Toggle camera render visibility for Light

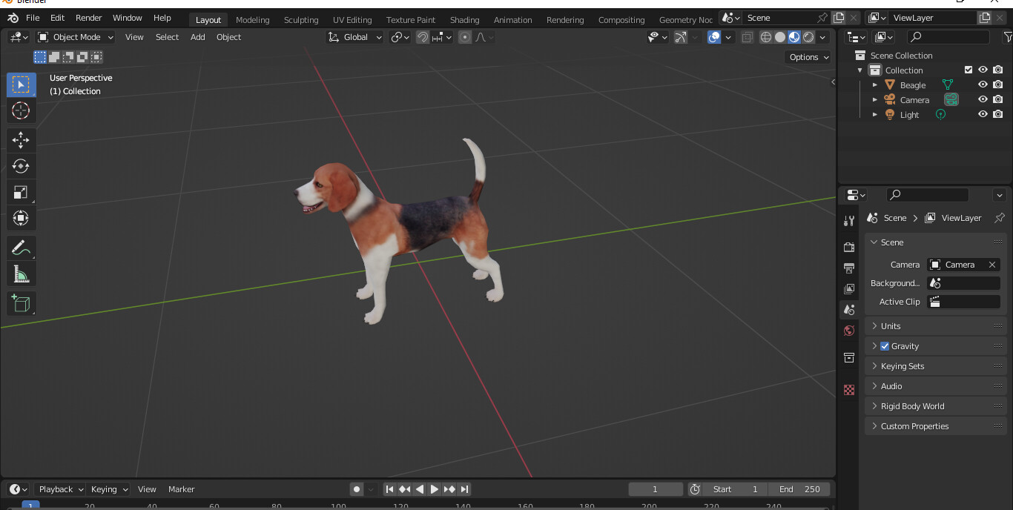[x=998, y=113]
